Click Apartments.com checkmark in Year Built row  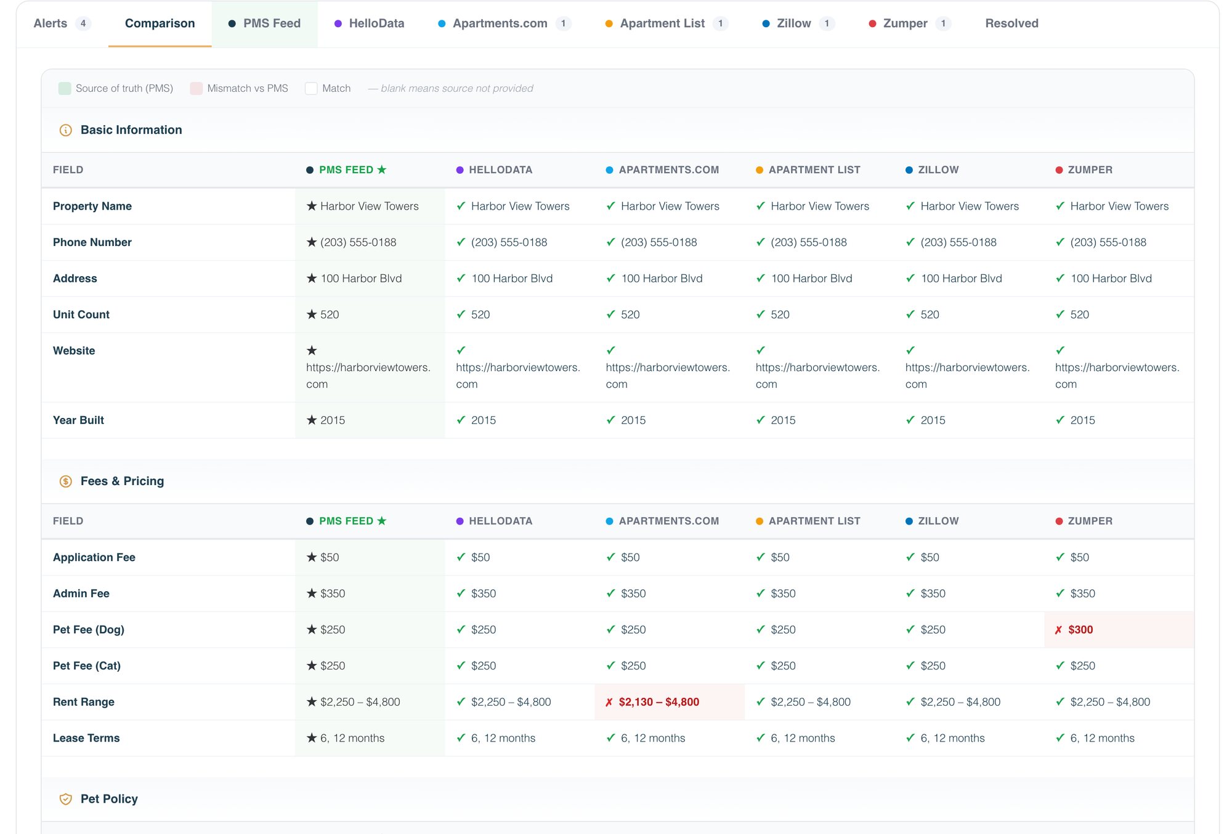(611, 420)
